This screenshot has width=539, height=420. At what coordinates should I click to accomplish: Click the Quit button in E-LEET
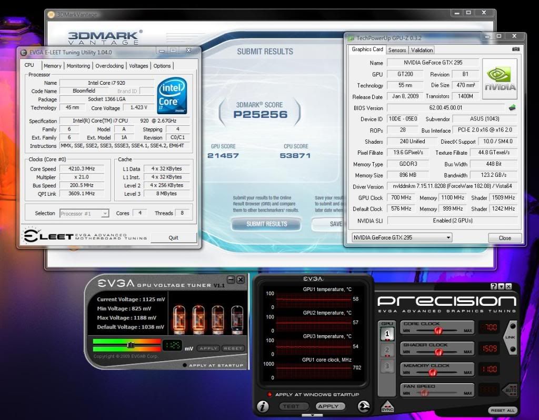174,237
